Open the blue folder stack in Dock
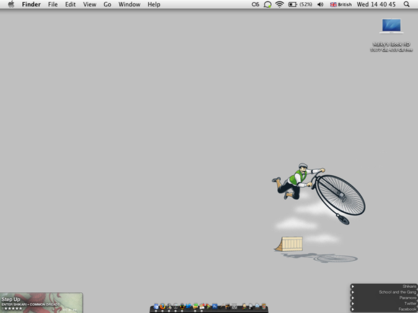The image size is (418, 313). pos(257,307)
